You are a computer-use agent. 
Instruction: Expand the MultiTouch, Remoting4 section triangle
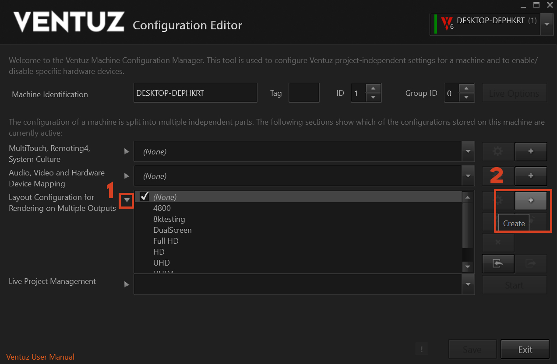tap(127, 151)
